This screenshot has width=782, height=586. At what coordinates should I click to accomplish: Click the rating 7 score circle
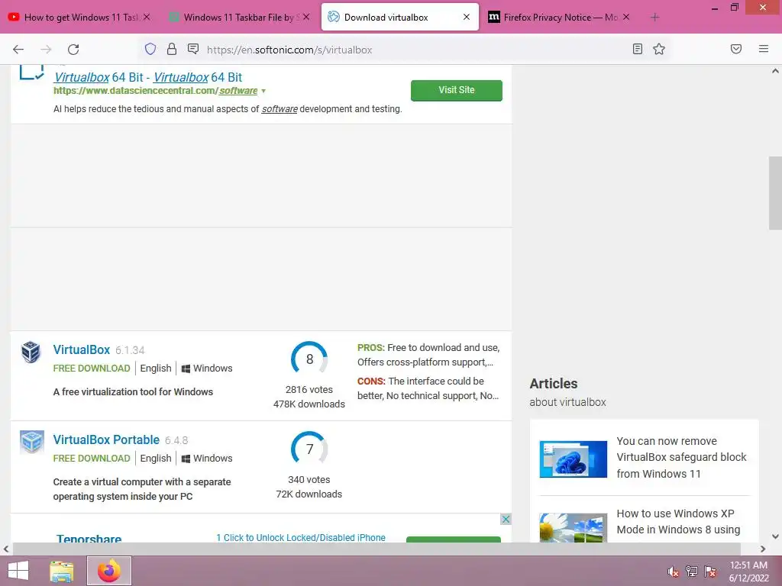point(309,449)
